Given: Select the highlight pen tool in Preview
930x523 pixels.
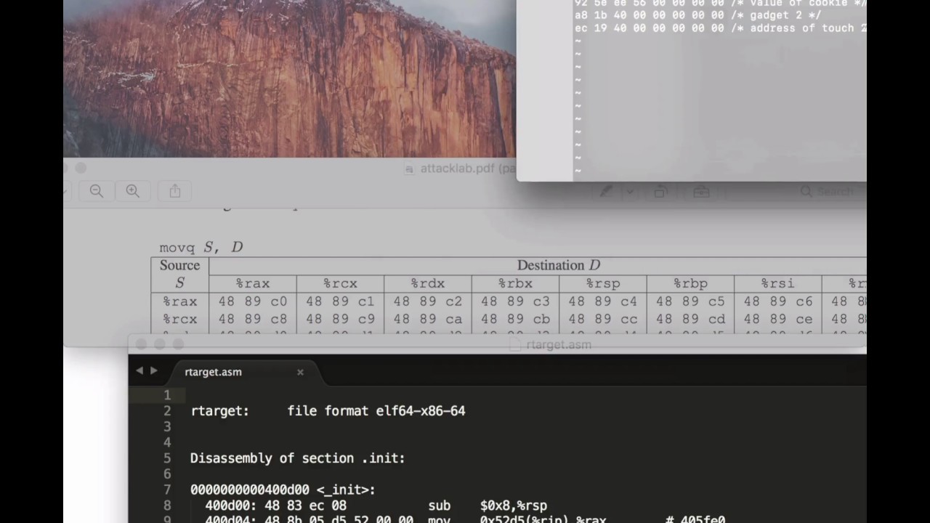Looking at the screenshot, I should (607, 192).
